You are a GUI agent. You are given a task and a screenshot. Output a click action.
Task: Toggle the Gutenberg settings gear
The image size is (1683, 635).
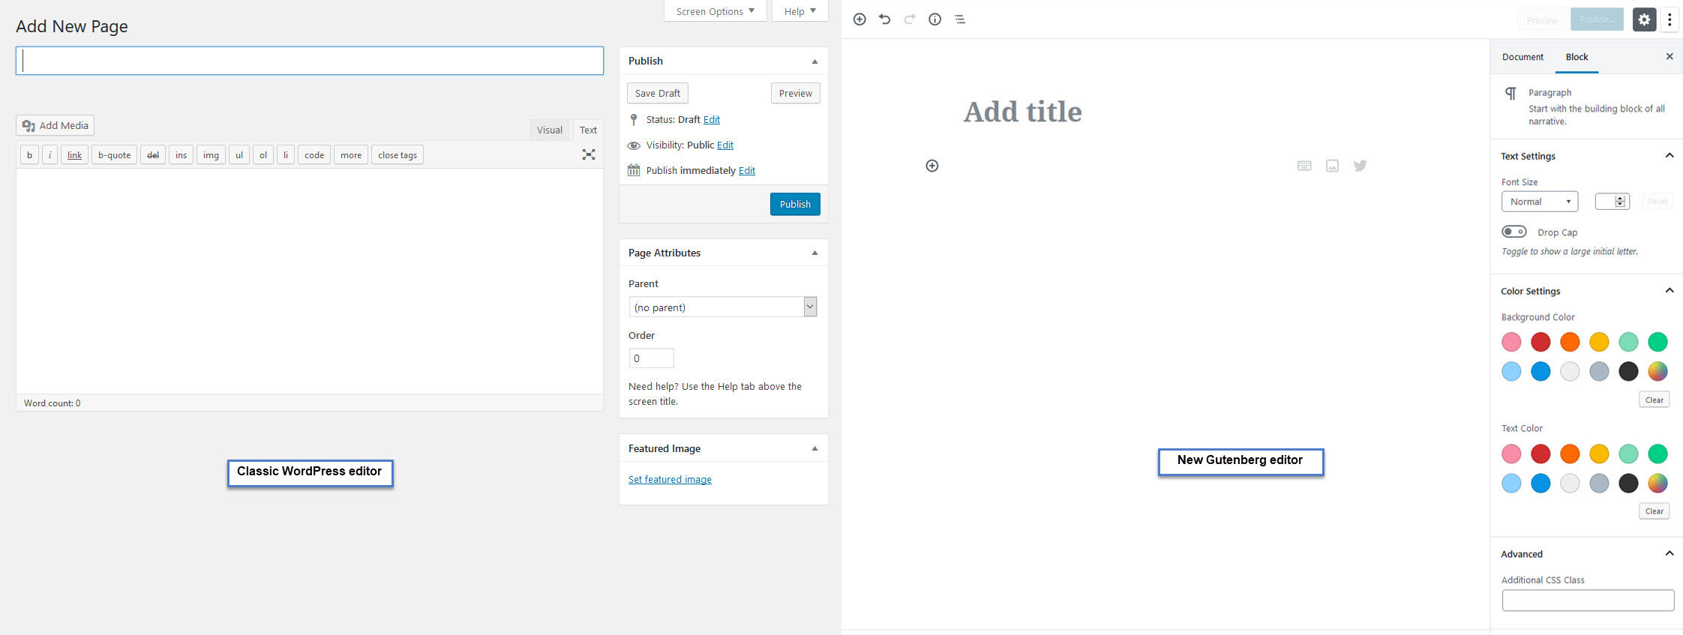(1644, 19)
